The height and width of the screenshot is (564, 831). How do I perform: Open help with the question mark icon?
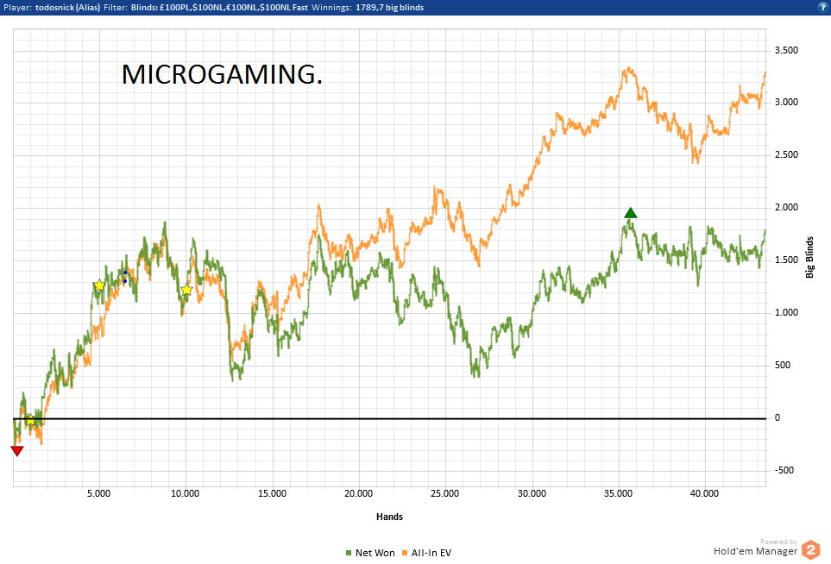(x=822, y=8)
